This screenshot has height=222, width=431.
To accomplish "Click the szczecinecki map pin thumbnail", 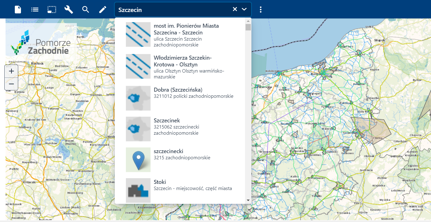I will click(138, 160).
